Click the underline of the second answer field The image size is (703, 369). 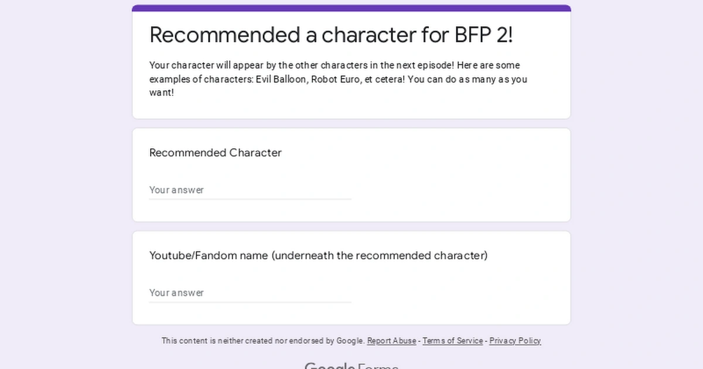[250, 302]
